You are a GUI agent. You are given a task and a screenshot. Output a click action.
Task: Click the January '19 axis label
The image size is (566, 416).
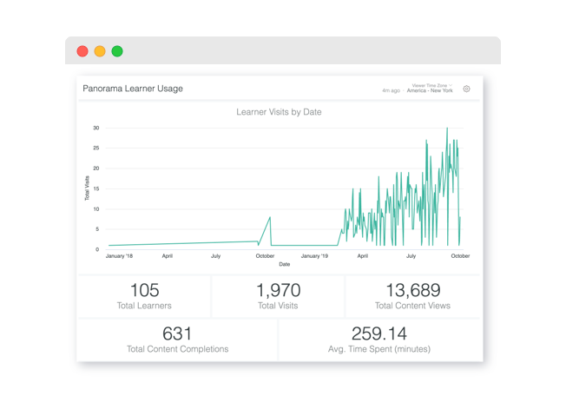pos(314,256)
